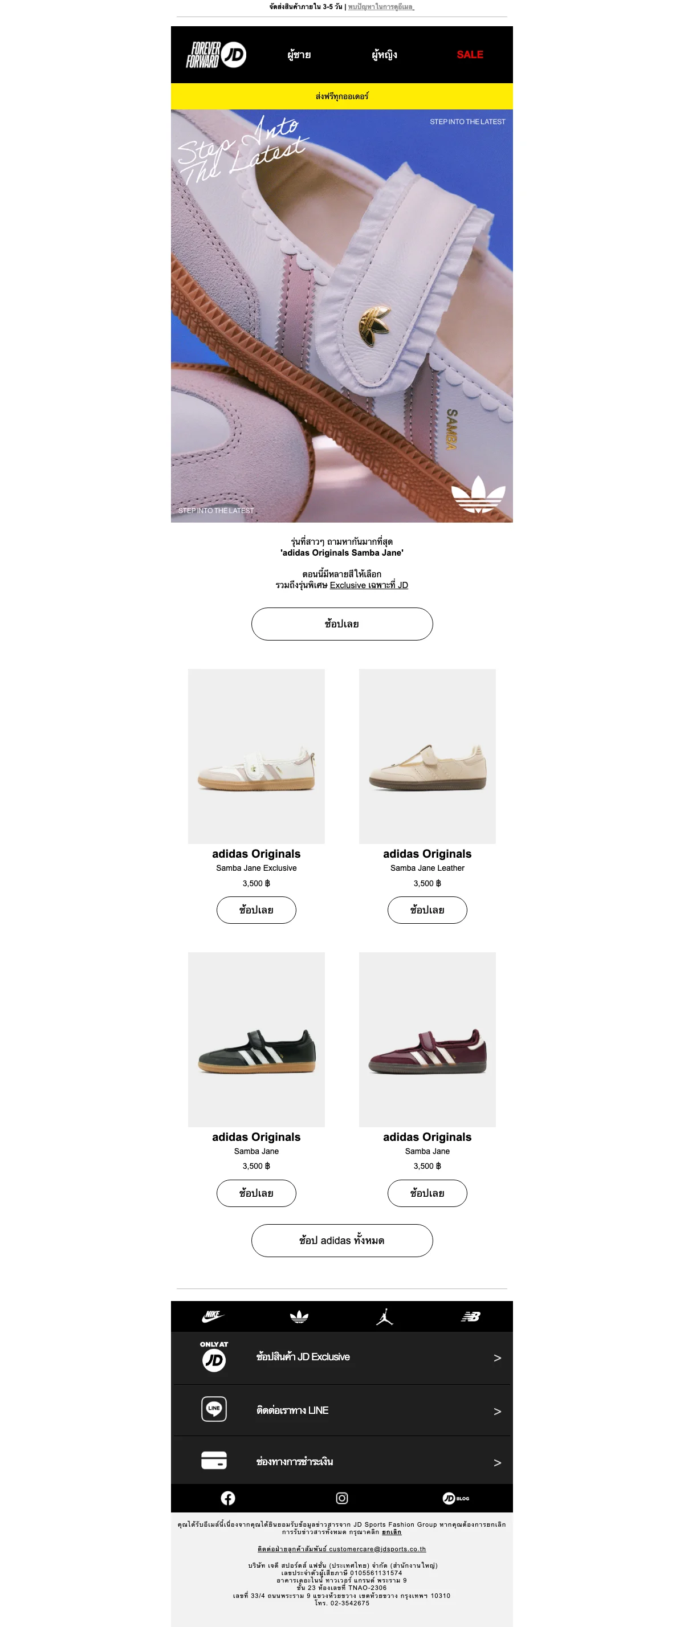Screen dimensions: 684x1627
Task: Open the Nike brand logo link
Action: click(x=214, y=1316)
